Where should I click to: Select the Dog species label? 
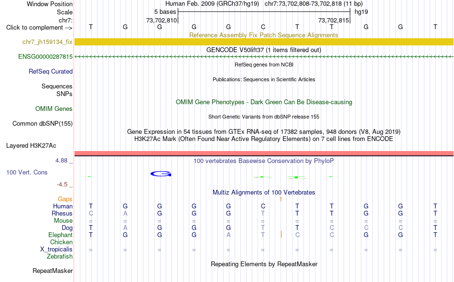point(67,228)
